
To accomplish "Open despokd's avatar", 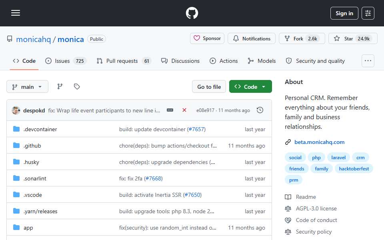I will point(16,110).
